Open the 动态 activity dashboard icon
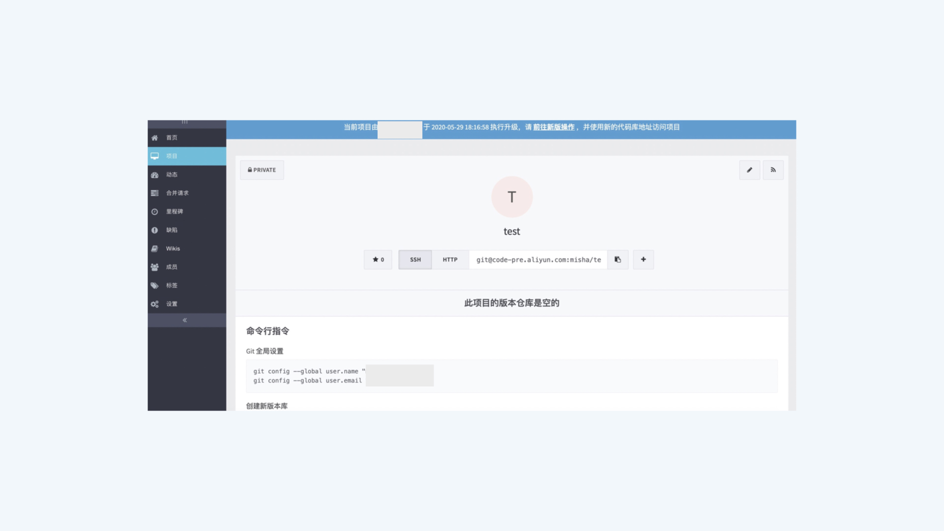The width and height of the screenshot is (944, 531). tap(155, 175)
